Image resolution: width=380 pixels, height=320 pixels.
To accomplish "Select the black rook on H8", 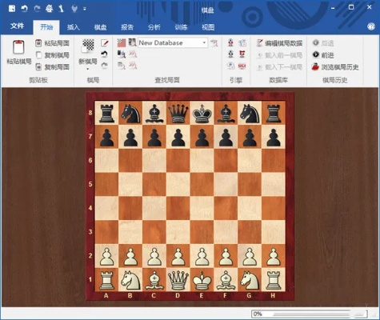I will pyautogui.click(x=274, y=113).
